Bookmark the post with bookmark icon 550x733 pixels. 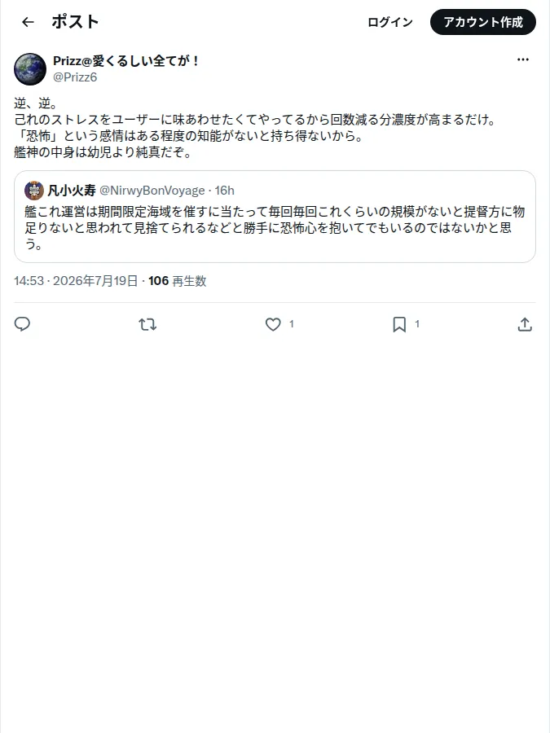tap(399, 324)
